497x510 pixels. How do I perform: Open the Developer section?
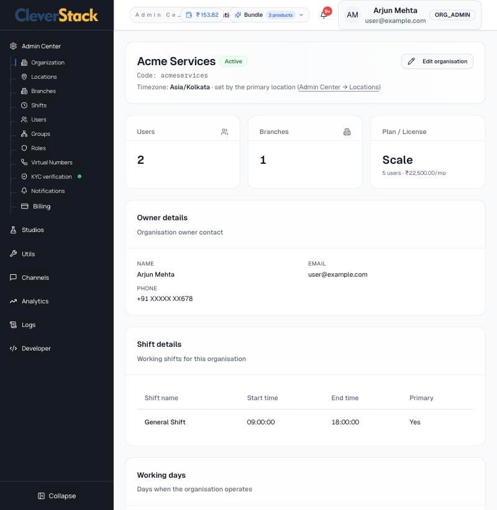[36, 348]
